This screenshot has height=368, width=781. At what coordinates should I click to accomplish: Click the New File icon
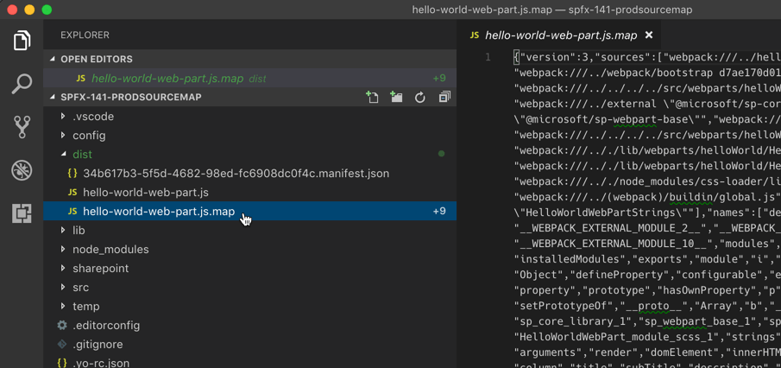click(372, 97)
